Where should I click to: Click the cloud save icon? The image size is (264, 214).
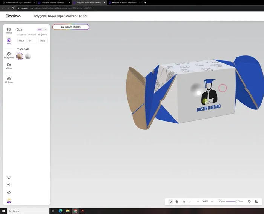[9, 192]
